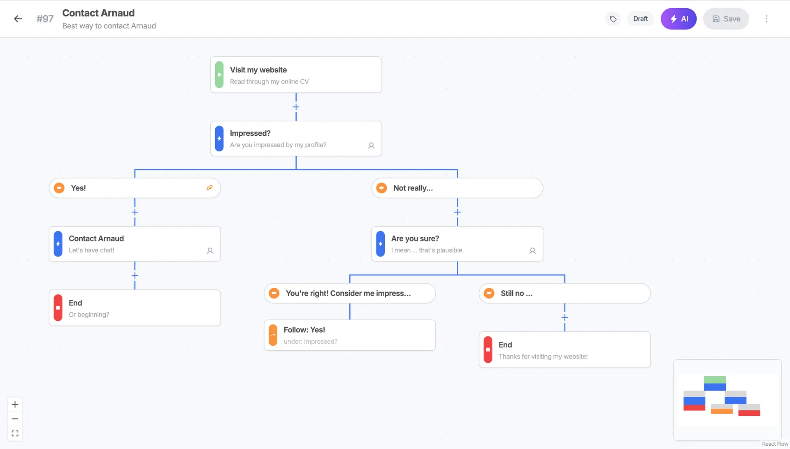Viewport: 790px width, 449px height.
Task: Open the tag icon button
Action: 613,19
